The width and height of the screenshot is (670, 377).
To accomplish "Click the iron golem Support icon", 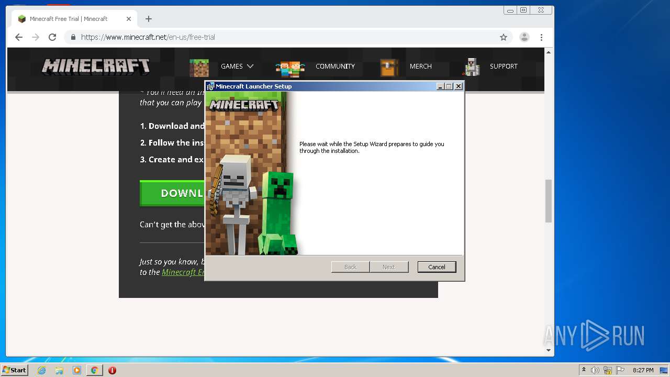I will point(472,67).
